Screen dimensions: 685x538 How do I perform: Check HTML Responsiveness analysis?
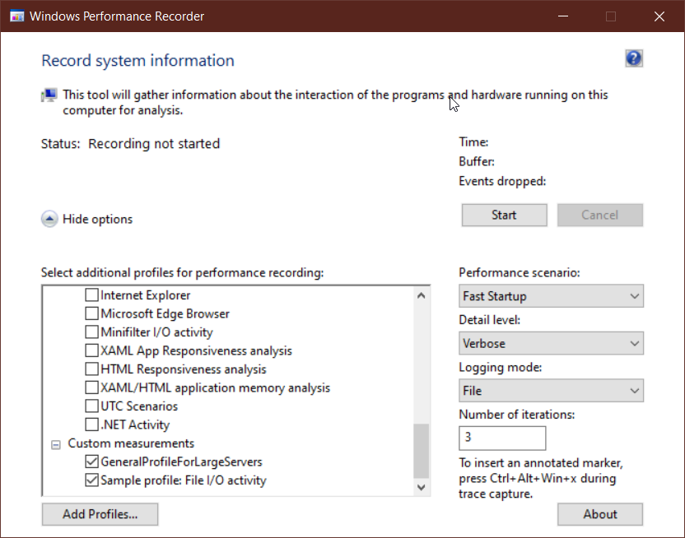[x=91, y=369]
